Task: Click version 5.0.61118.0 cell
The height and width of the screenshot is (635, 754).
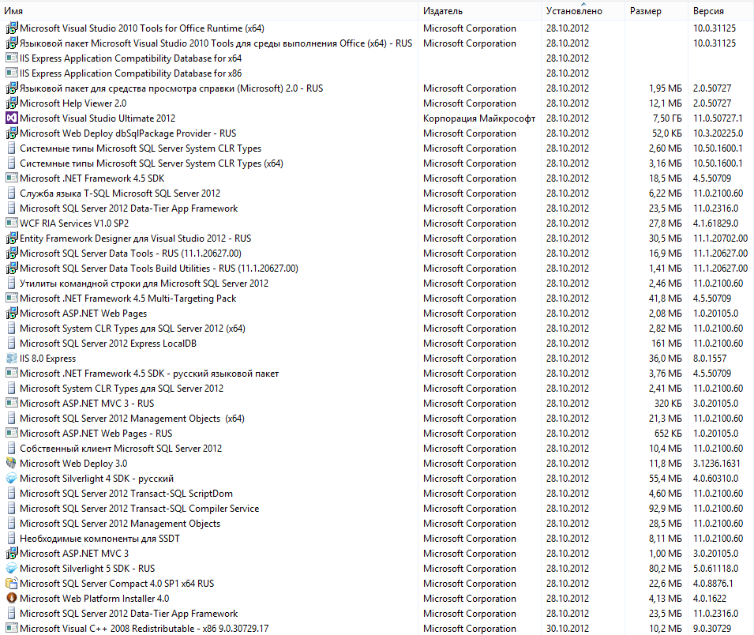Action: coord(715,568)
